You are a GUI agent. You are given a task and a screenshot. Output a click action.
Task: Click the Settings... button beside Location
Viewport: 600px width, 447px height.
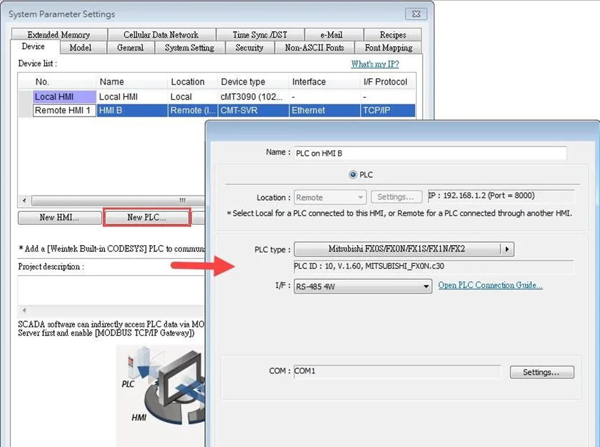click(396, 197)
